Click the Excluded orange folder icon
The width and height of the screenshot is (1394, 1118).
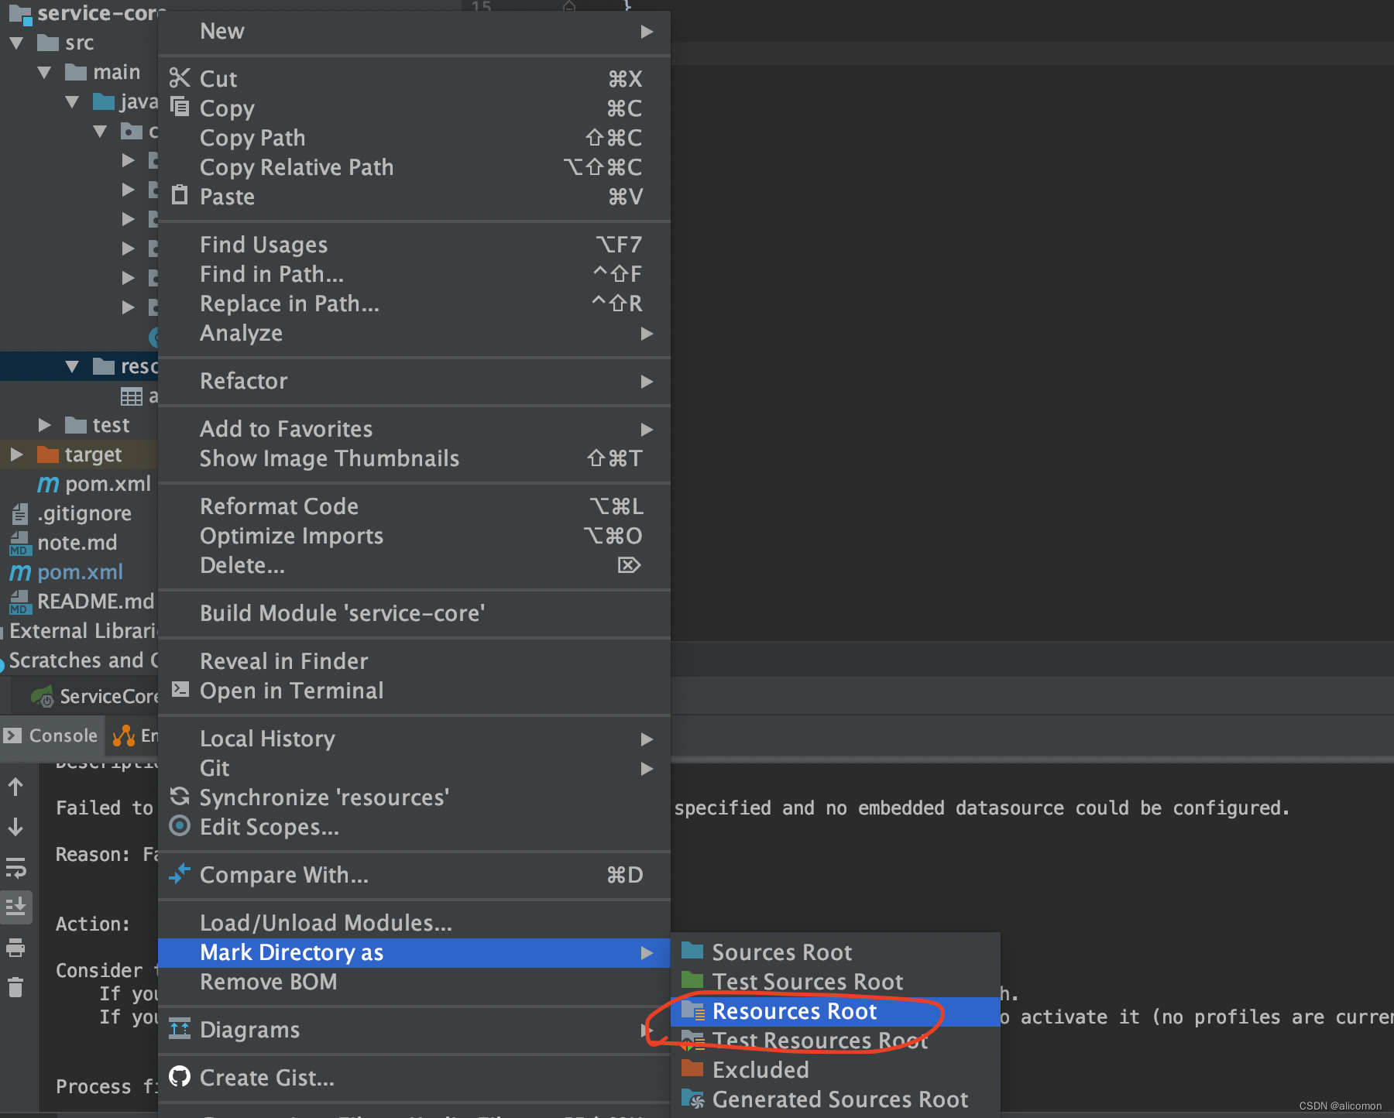[692, 1068]
